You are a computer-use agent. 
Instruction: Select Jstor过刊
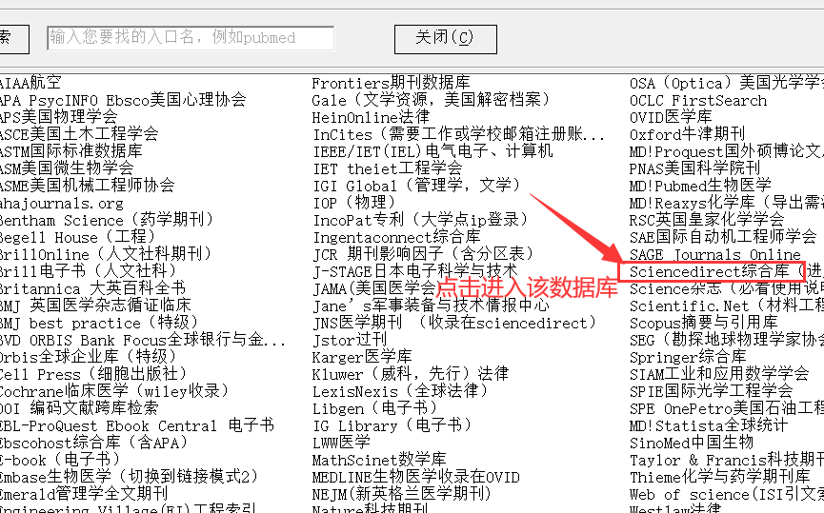click(350, 340)
